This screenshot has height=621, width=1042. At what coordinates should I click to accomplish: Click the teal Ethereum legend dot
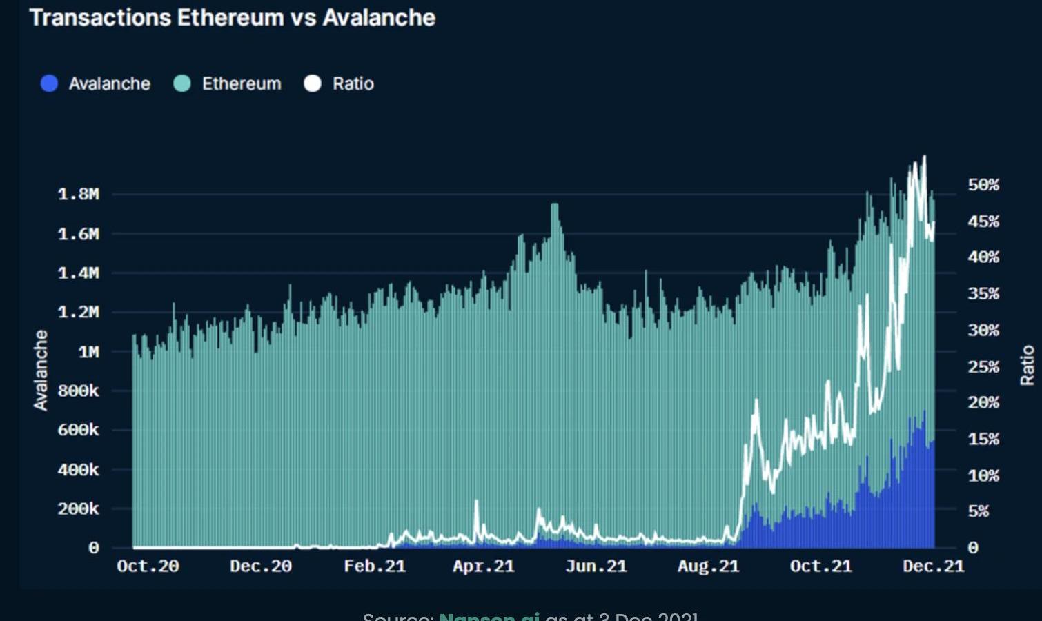(x=182, y=83)
